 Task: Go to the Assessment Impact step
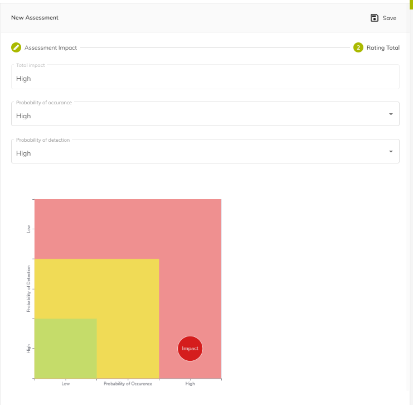[51, 48]
